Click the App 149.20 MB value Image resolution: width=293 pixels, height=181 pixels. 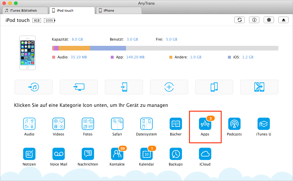click(135, 57)
